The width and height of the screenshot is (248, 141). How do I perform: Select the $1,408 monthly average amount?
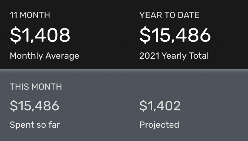40,35
